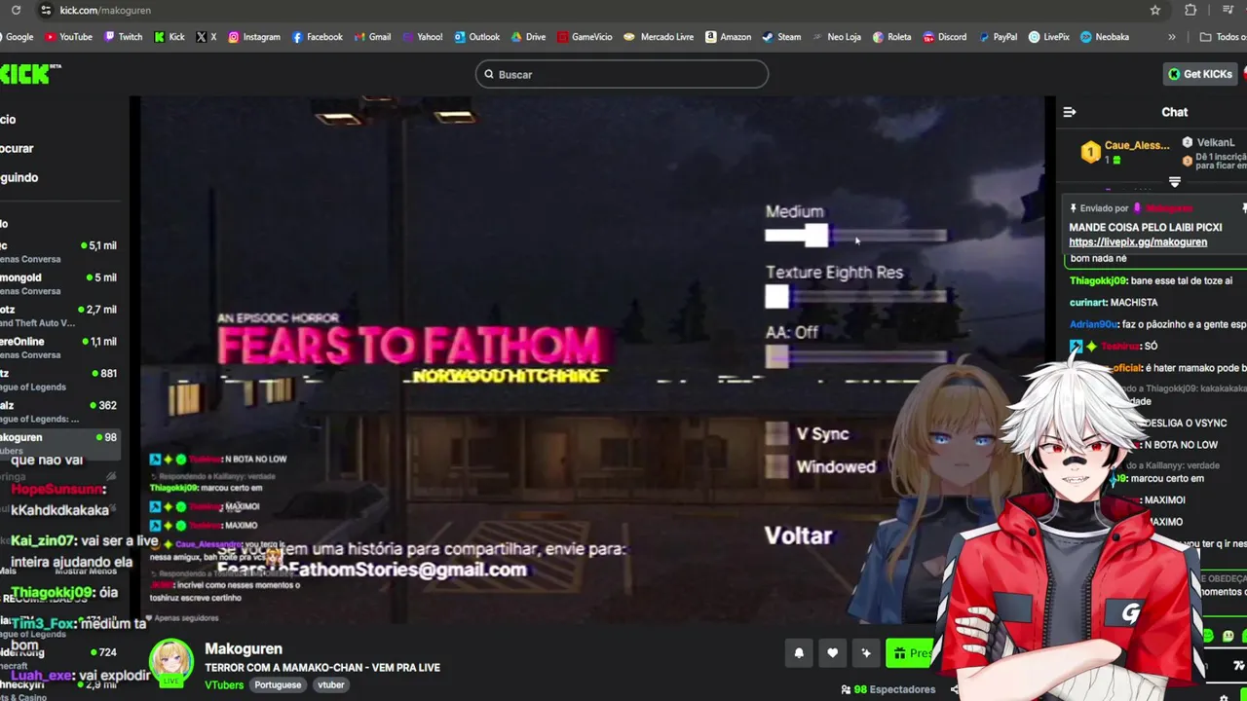1247x701 pixels.
Task: Open the Twitch bookmark
Action: pos(122,37)
